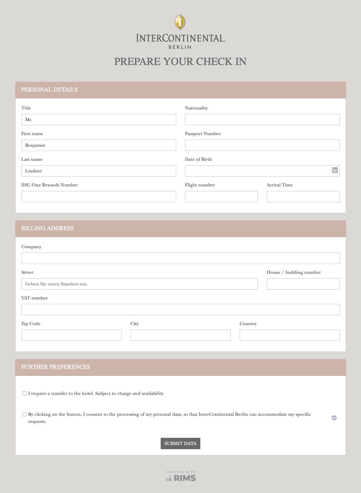This screenshot has height=493, width=361.
Task: Click the Personal Details section header
Action: point(180,90)
